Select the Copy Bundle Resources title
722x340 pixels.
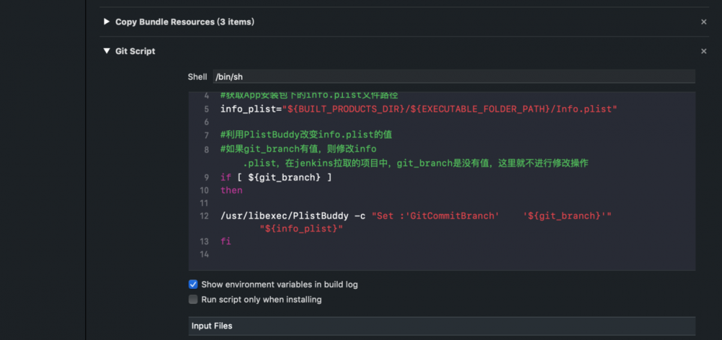pos(184,22)
